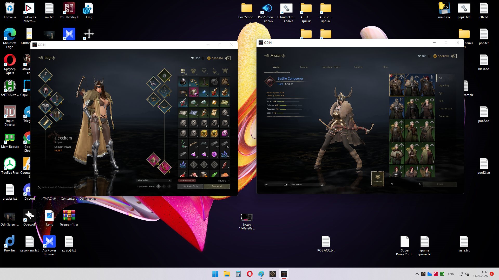This screenshot has height=280, width=499.
Task: Switch to the Fusion tab
Action: [304, 67]
